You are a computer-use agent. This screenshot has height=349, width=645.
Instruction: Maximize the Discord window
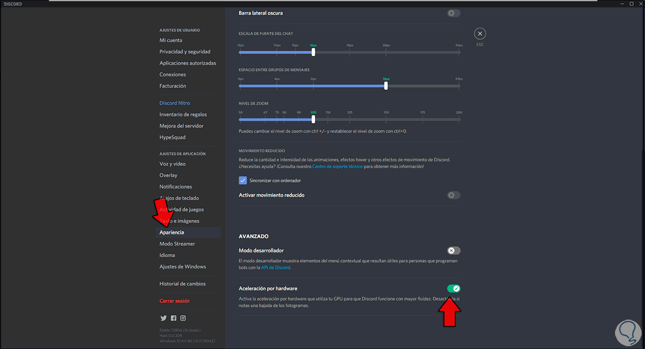(x=631, y=3)
